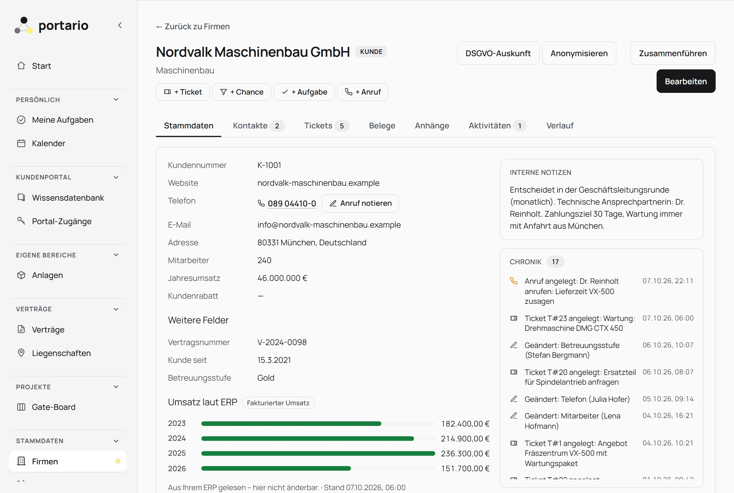The height and width of the screenshot is (493, 734).
Task: Add a new Aufgabe
Action: [x=304, y=92]
